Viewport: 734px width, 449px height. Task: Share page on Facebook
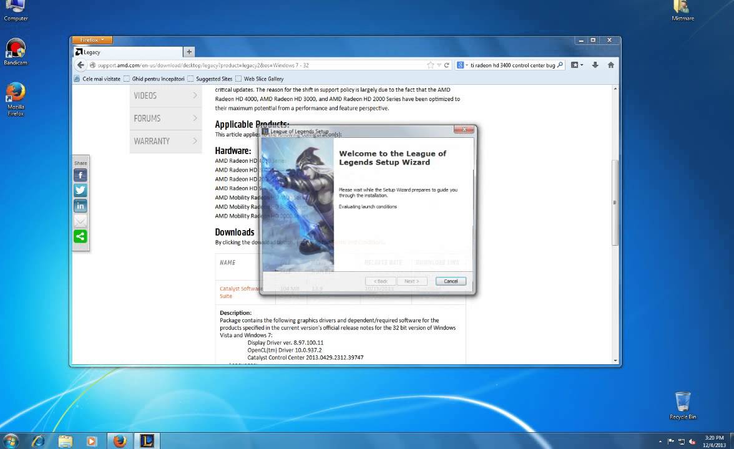(x=80, y=175)
